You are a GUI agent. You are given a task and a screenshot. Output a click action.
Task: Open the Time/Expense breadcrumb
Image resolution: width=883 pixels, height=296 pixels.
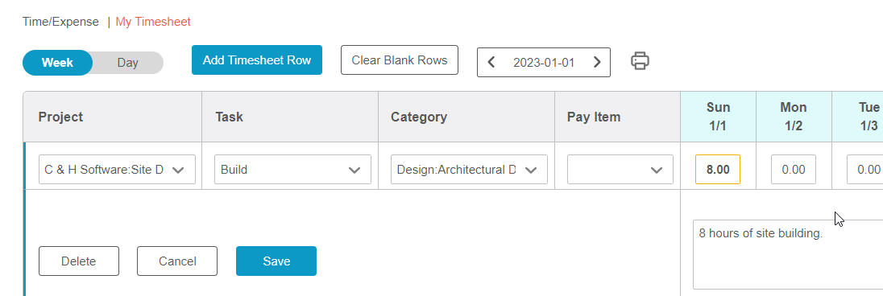pos(60,22)
